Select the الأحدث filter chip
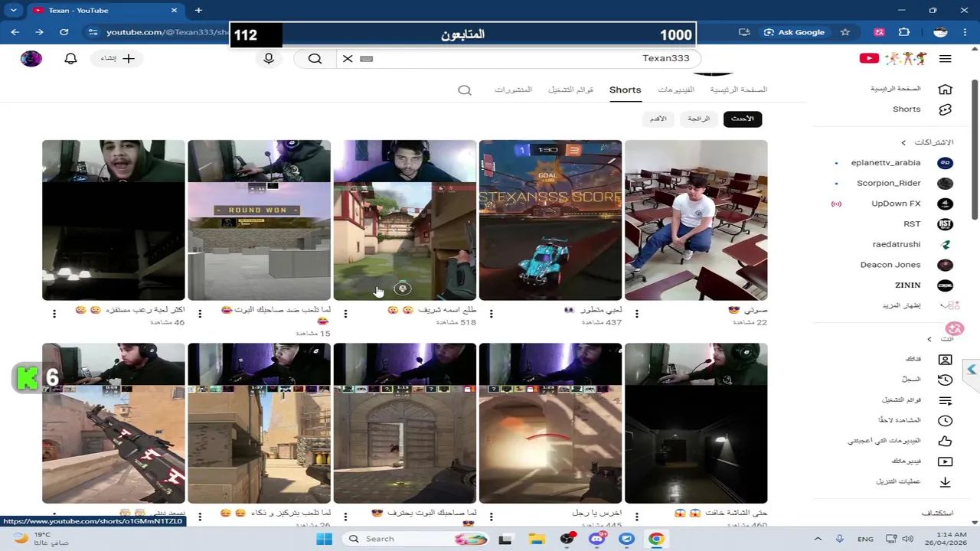Image resolution: width=980 pixels, height=551 pixels. (743, 119)
